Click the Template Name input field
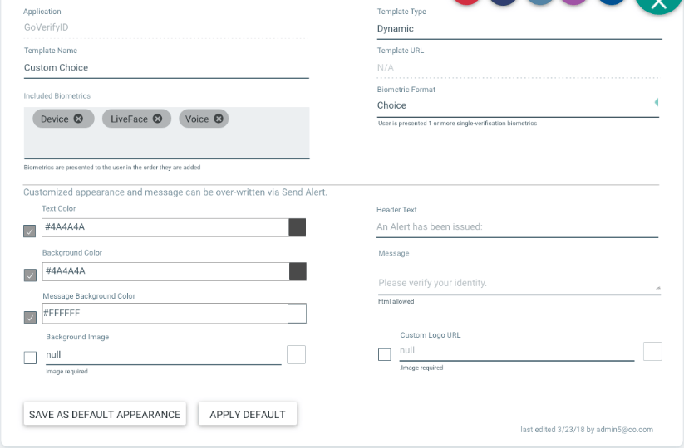 pos(166,68)
